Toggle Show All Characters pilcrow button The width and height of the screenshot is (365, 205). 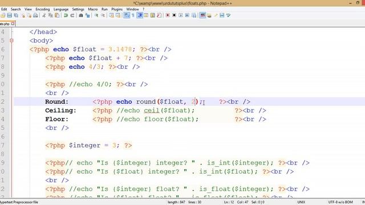[x=133, y=15]
